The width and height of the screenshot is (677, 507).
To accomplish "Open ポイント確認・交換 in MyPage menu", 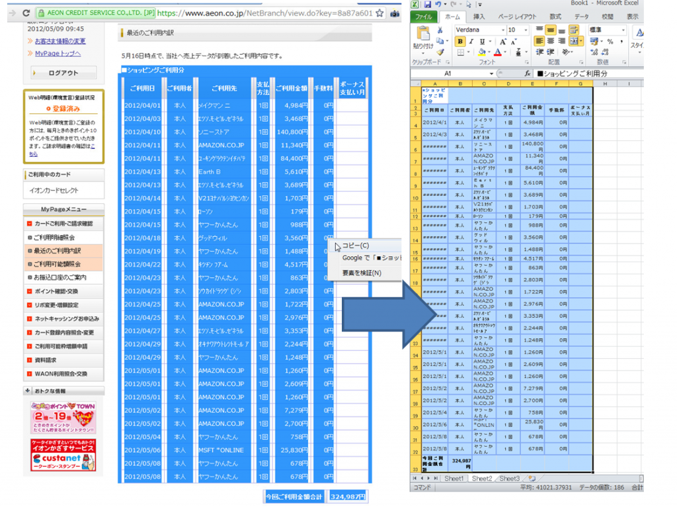I will pyautogui.click(x=56, y=291).
